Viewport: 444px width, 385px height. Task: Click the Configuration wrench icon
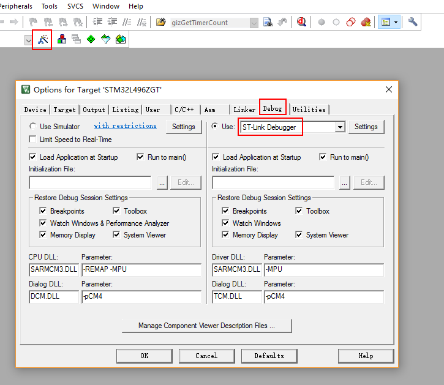coord(413,22)
